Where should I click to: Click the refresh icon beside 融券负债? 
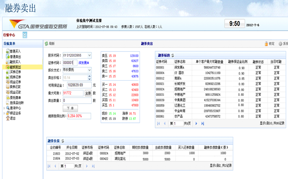pyautogui.click(x=62, y=141)
